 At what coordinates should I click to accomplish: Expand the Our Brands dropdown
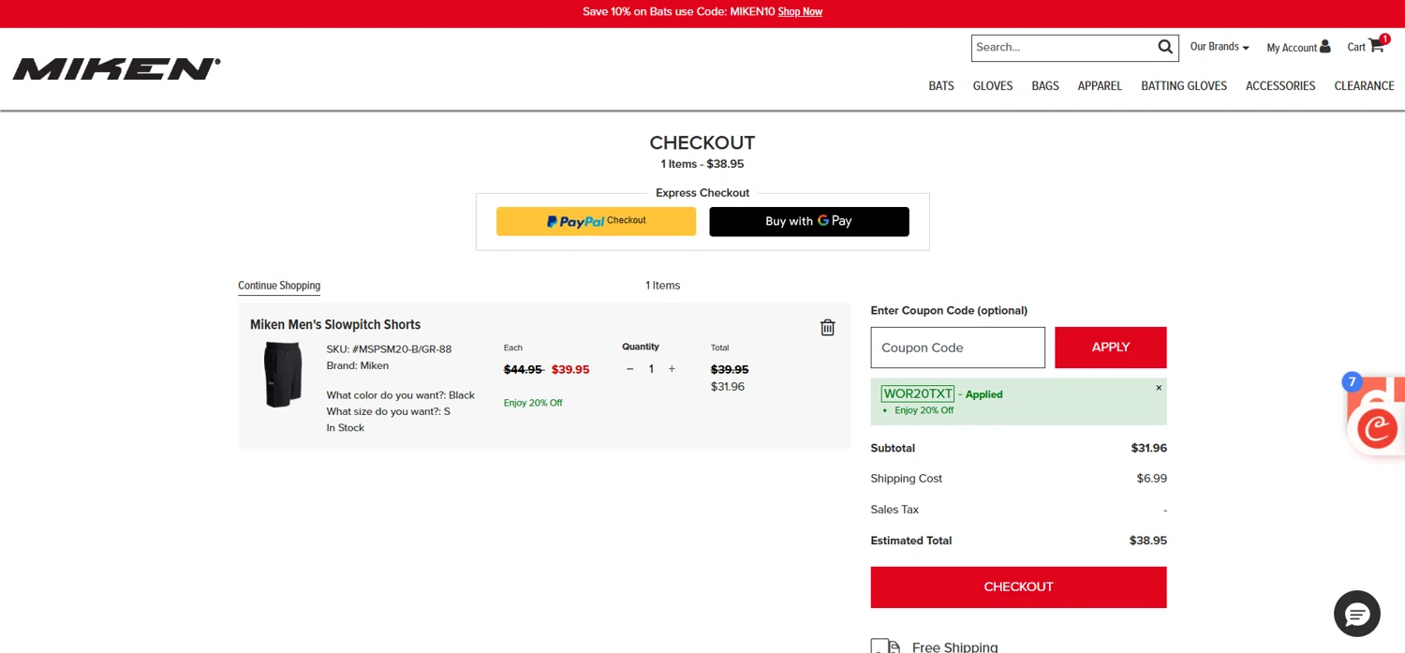click(x=1220, y=47)
